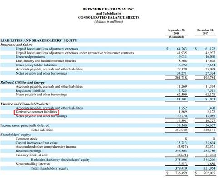Click the 'BERKSHIRE HATHAWAY INC.' title
The image size is (218, 185).
[109, 9]
